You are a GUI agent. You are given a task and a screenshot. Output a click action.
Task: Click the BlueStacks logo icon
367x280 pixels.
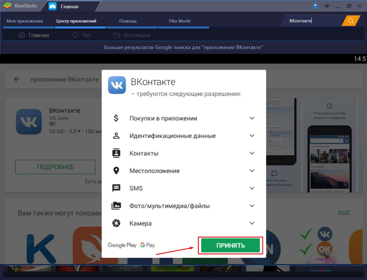click(x=7, y=6)
